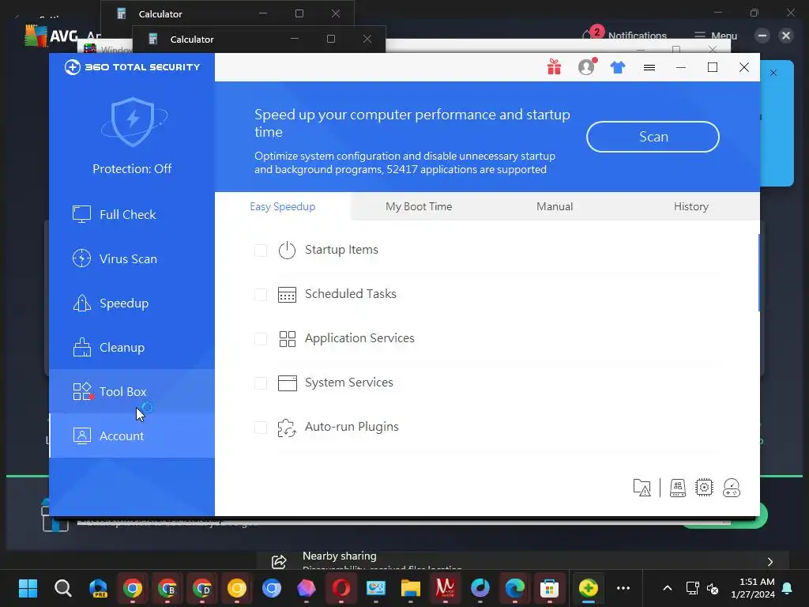Viewport: 809px width, 607px height.
Task: Open the gift box icon in 360 title bar
Action: tap(554, 67)
